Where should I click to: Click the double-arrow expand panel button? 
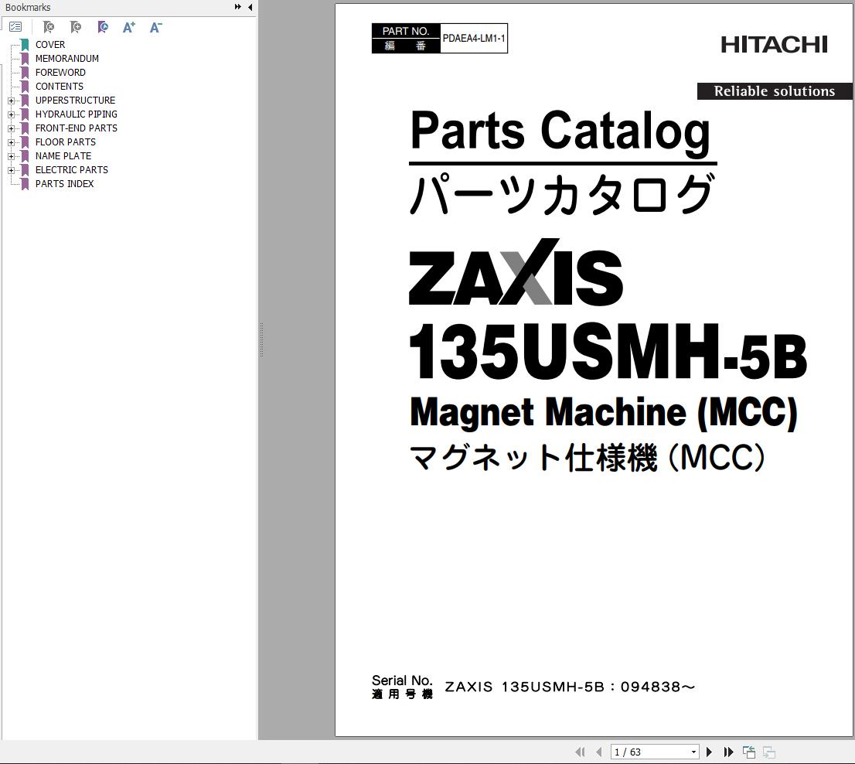coord(238,7)
